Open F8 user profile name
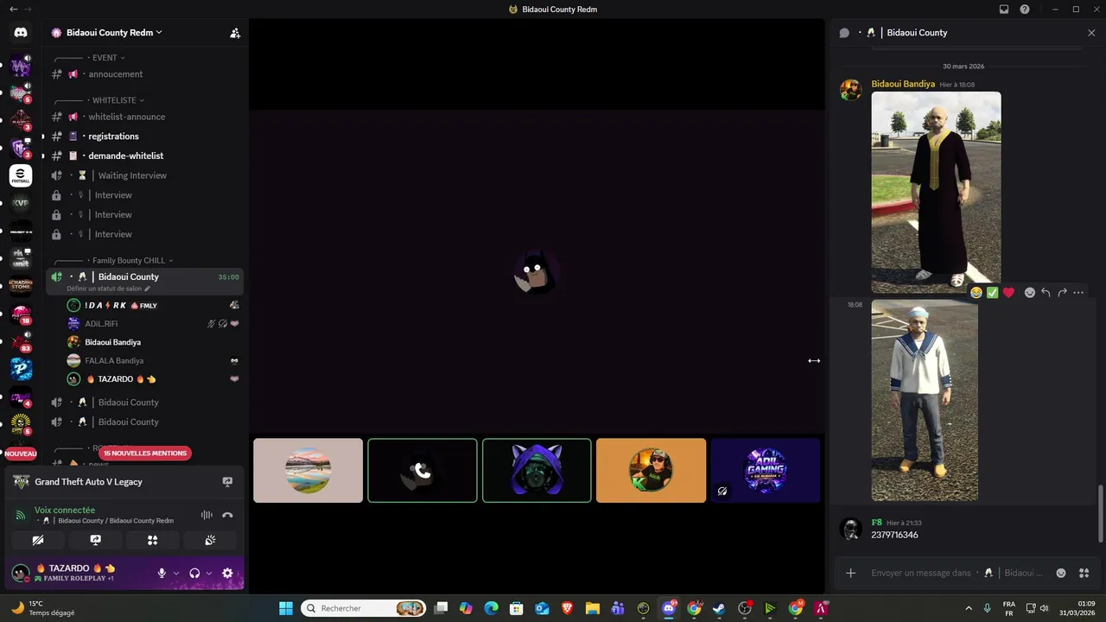This screenshot has height=622, width=1106. pos(876,523)
